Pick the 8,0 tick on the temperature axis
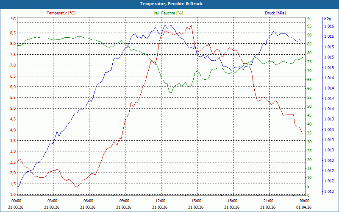This screenshot has width=339, height=212. click(13, 44)
